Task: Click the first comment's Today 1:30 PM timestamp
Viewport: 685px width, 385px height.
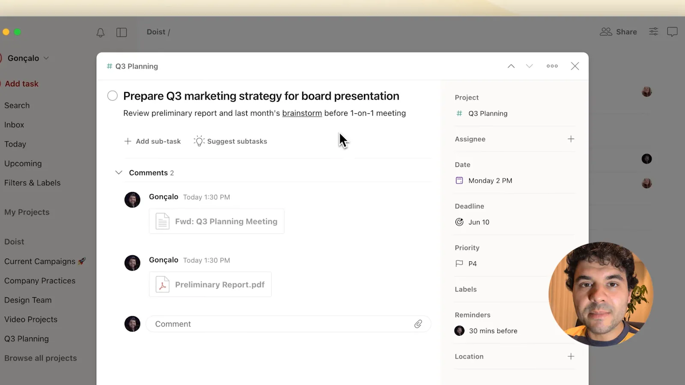Action: pos(206,197)
